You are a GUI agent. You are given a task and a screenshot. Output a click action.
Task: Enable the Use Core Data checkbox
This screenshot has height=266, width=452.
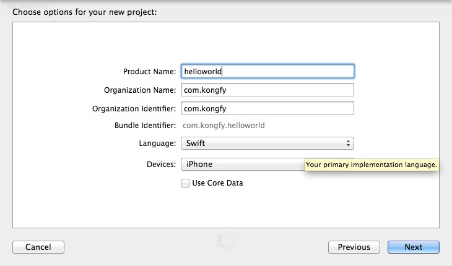[185, 183]
